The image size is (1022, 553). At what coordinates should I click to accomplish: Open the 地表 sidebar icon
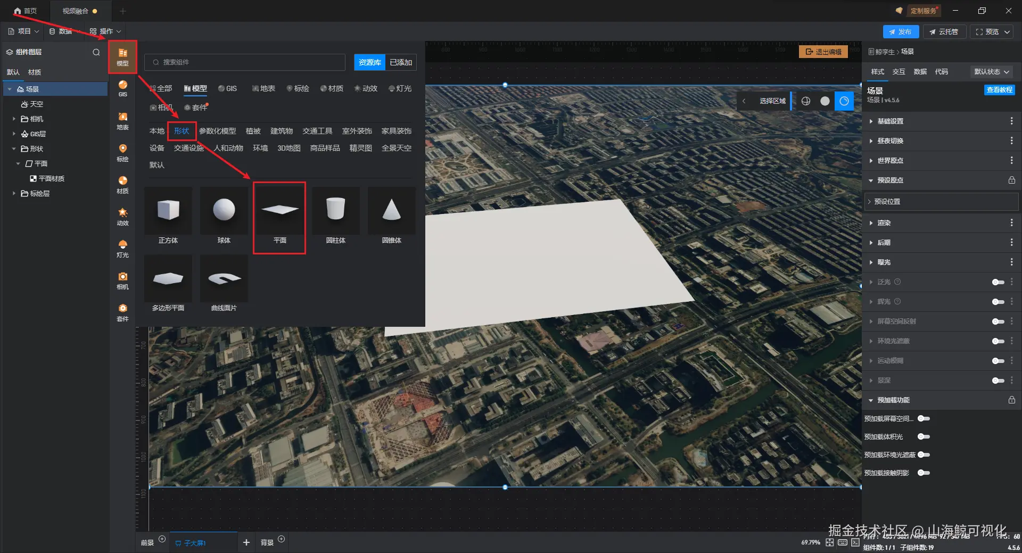click(122, 121)
